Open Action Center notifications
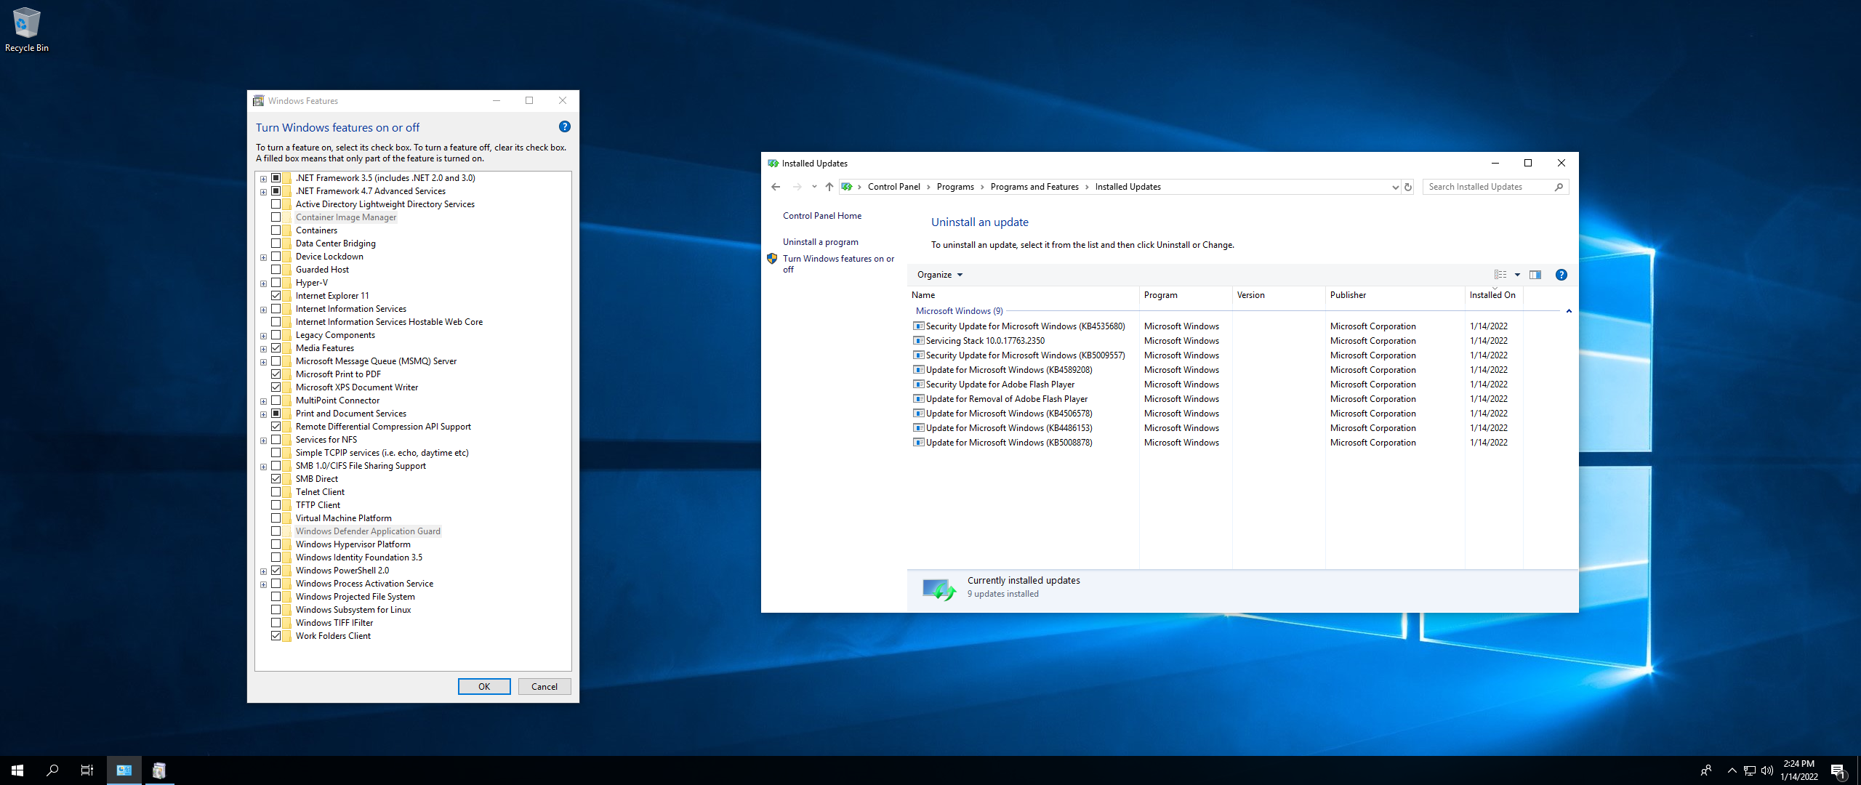 coord(1838,770)
